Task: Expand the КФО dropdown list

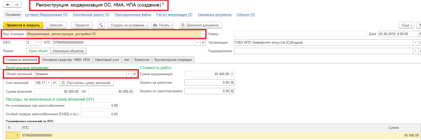Action: tap(39, 43)
